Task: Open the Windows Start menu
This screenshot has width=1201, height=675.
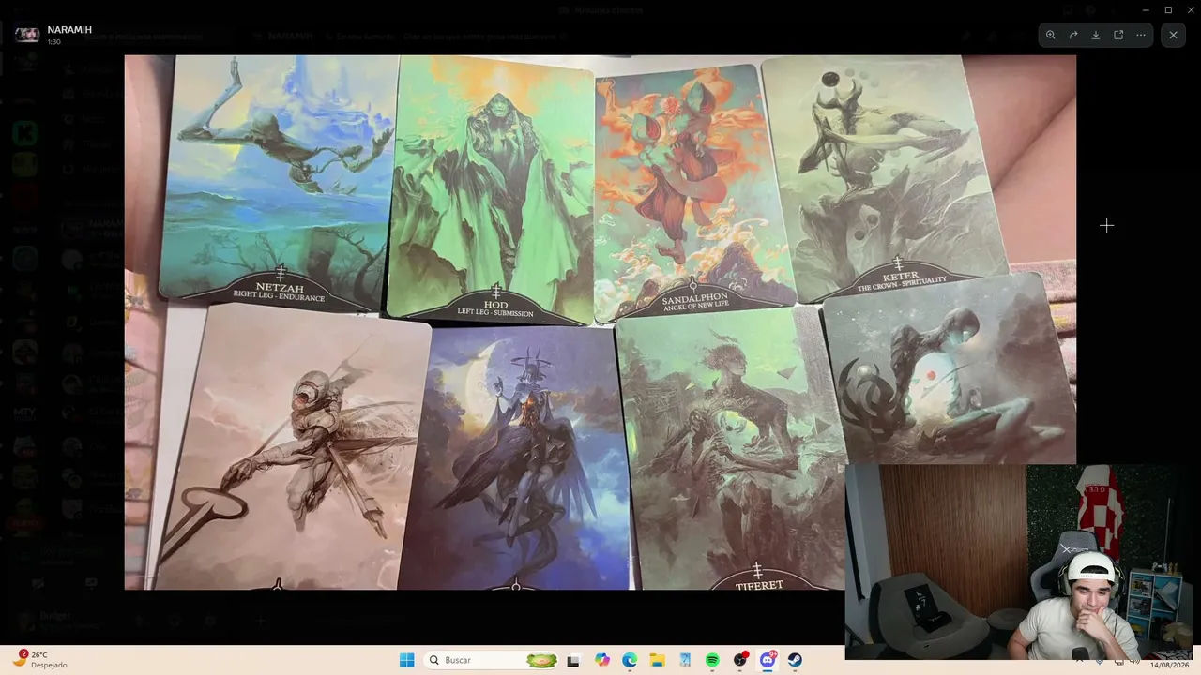Action: click(x=406, y=660)
